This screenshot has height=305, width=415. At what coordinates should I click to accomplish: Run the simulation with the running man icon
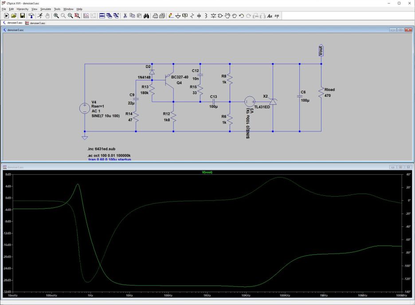(x=40, y=16)
